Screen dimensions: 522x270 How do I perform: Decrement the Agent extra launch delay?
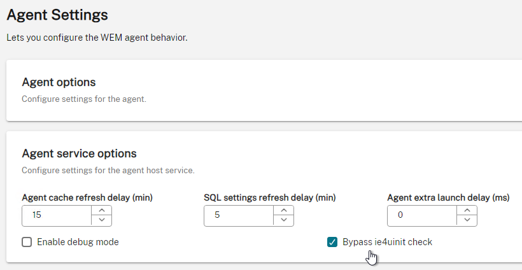click(x=467, y=220)
